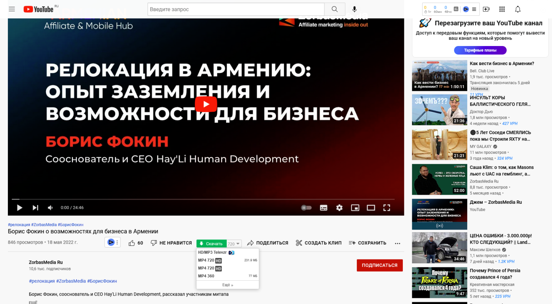Click the extension badge beside the view count
The image size is (552, 304).
(x=111, y=242)
